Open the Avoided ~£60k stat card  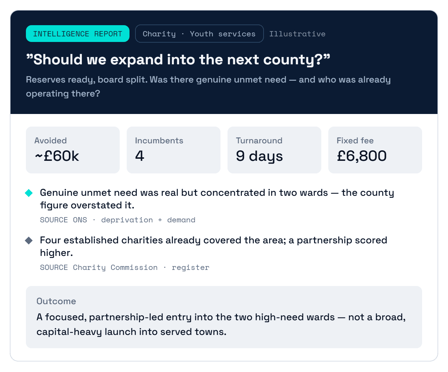pos(73,150)
